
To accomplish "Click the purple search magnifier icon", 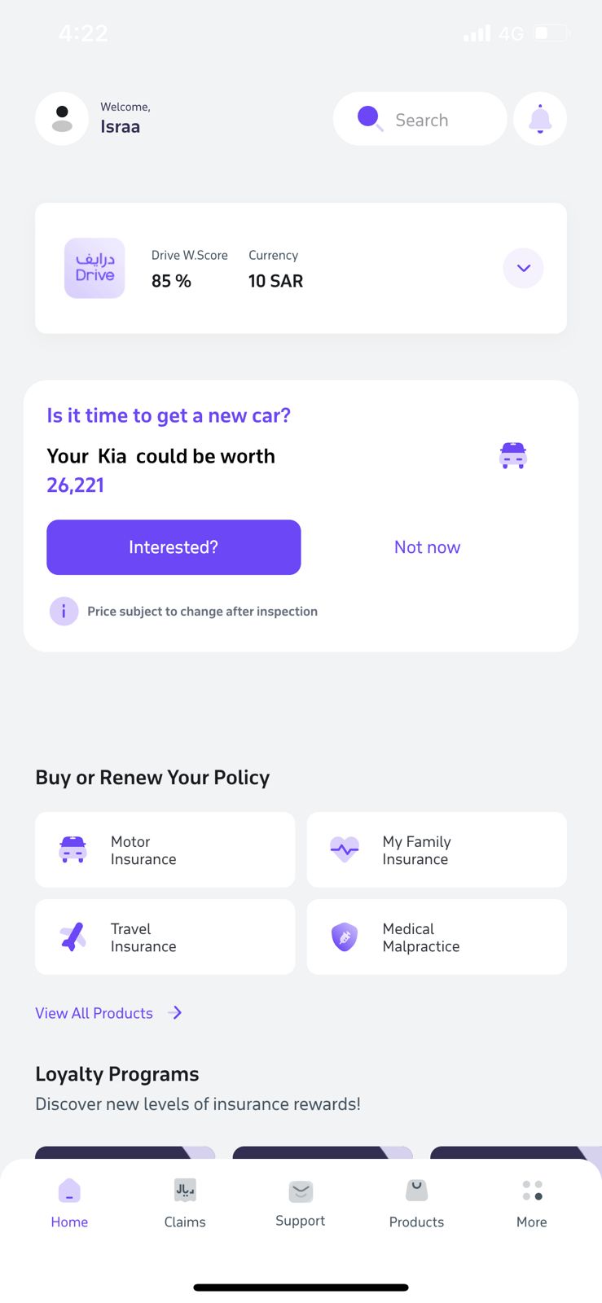I will [370, 118].
